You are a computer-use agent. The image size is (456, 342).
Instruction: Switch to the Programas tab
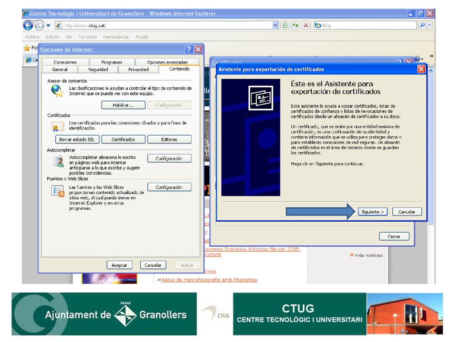click(x=112, y=62)
